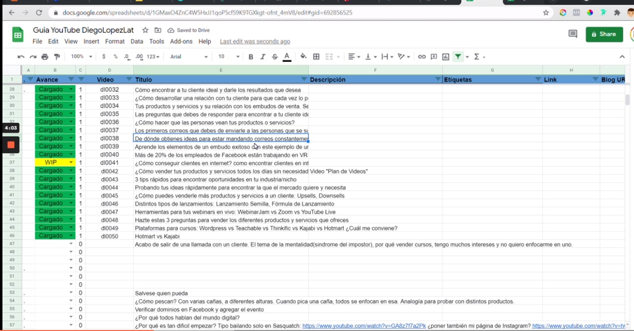Screen dimensions: 634x331
Task: Open the filter on the Título column header
Action: tap(304, 80)
